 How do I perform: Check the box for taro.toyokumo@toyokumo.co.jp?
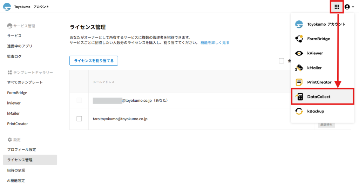[79, 119]
